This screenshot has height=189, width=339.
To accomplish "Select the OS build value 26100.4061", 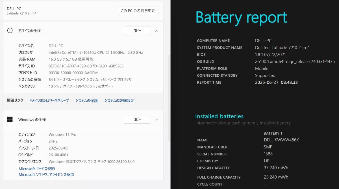I will pos(58,155).
